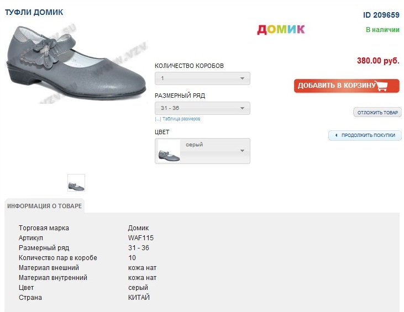Image resolution: width=404 pixels, height=312 pixels.
Task: Pick the grey shoe swatch in Цвет
Action: click(x=169, y=151)
